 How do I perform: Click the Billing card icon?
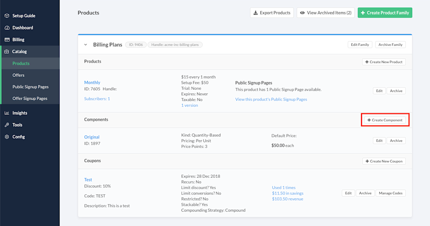point(7,40)
